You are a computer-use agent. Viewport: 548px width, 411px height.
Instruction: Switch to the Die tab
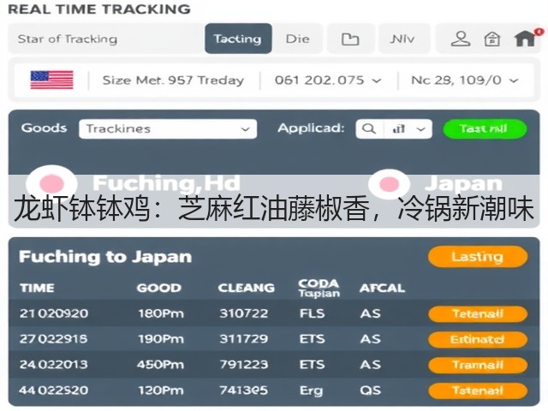[297, 39]
